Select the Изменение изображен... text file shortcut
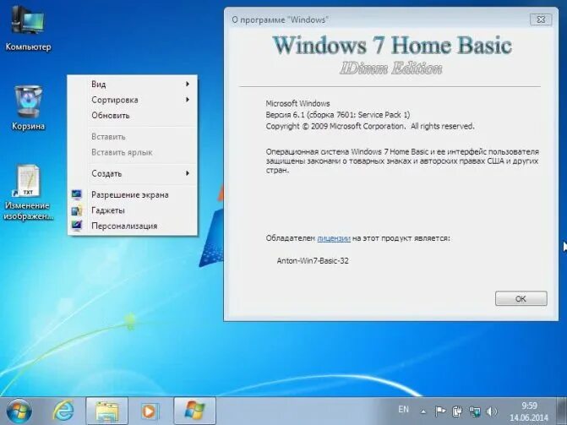 (x=28, y=193)
